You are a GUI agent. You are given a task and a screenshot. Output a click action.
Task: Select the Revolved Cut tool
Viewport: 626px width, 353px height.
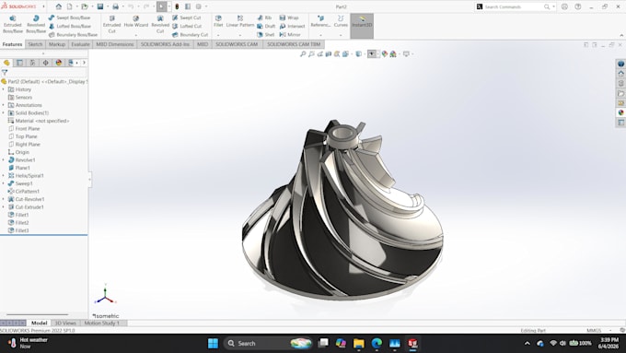(x=160, y=24)
